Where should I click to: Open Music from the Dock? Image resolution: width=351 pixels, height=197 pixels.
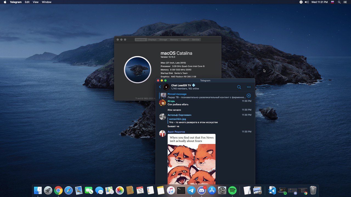click(171, 190)
